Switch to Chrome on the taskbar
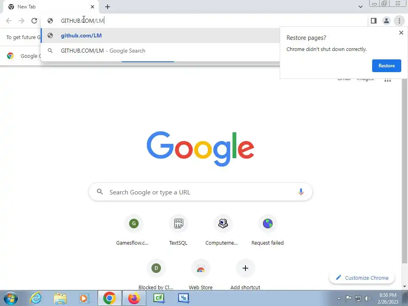The height and width of the screenshot is (306, 408). point(109,298)
